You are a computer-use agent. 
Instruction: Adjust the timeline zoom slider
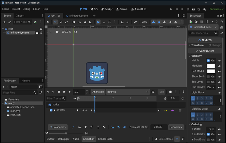[x=66, y=133]
